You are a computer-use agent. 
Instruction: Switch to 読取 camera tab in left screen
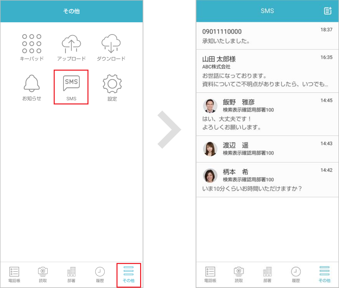click(43, 274)
